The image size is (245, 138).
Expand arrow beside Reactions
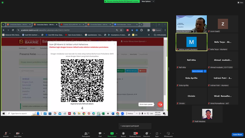click(150, 133)
